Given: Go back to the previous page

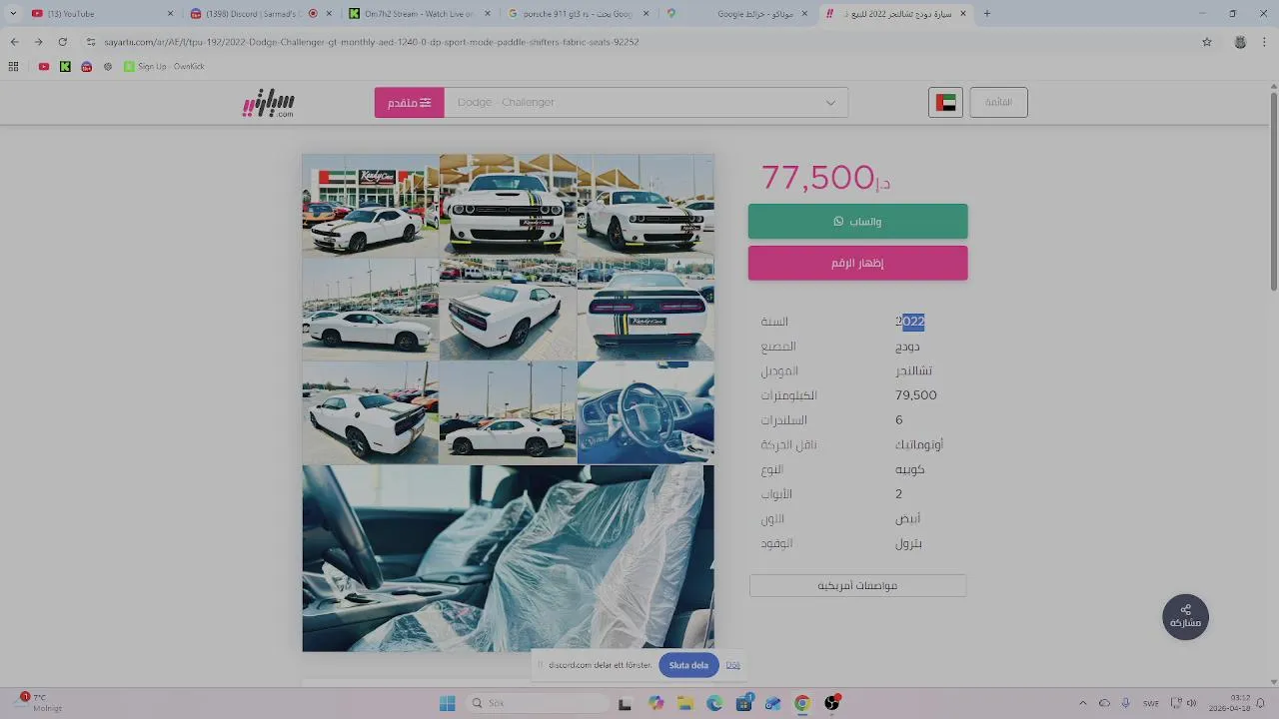Looking at the screenshot, I should coord(14,42).
